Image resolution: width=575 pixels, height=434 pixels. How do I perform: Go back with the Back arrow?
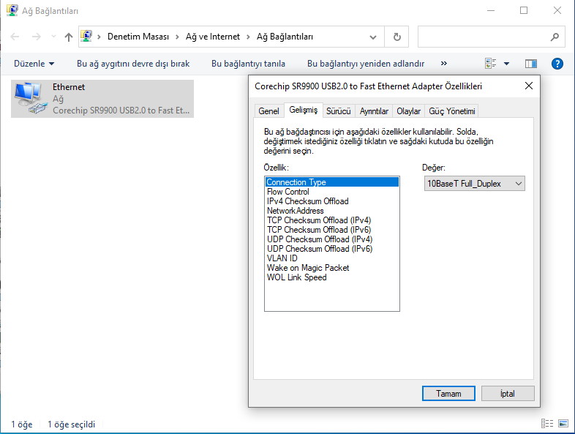pyautogui.click(x=15, y=37)
